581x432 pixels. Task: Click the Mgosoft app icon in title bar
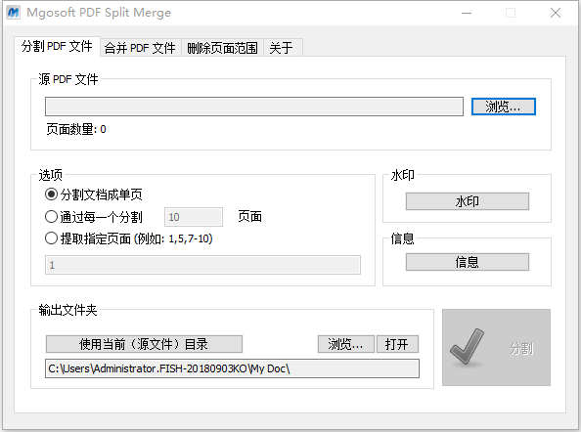[x=14, y=12]
